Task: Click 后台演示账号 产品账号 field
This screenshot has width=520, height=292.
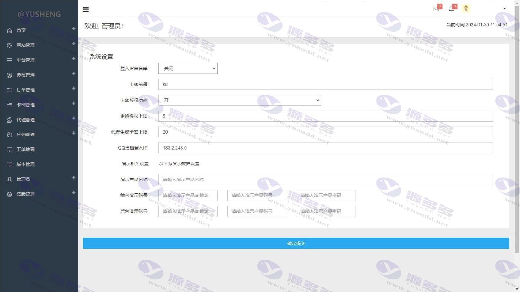Action: tap(257, 211)
